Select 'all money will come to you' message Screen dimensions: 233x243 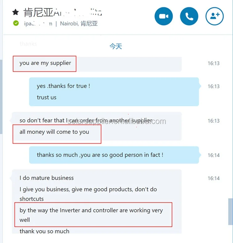54,132
